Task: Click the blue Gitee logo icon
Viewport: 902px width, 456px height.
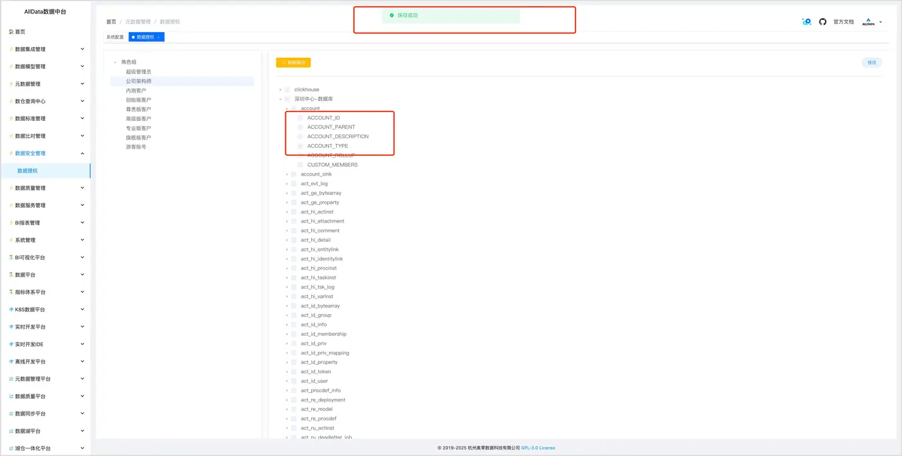Action: click(807, 22)
